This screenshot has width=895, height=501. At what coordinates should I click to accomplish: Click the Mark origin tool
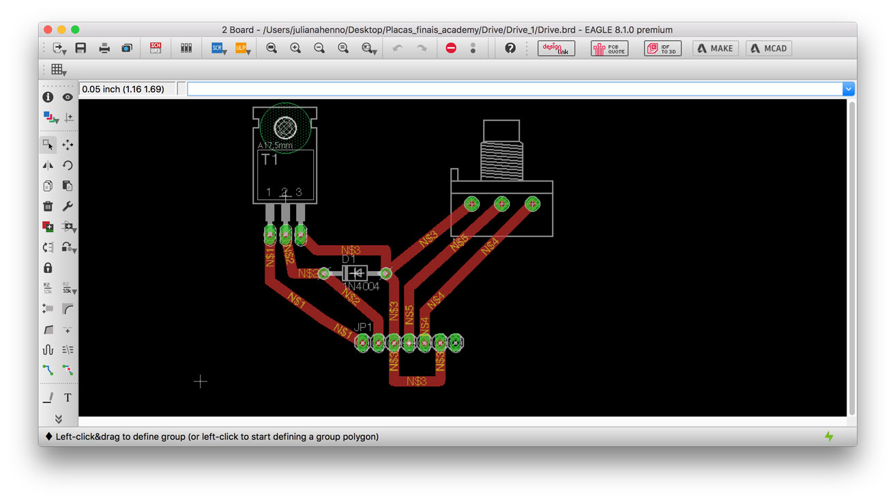click(x=69, y=117)
